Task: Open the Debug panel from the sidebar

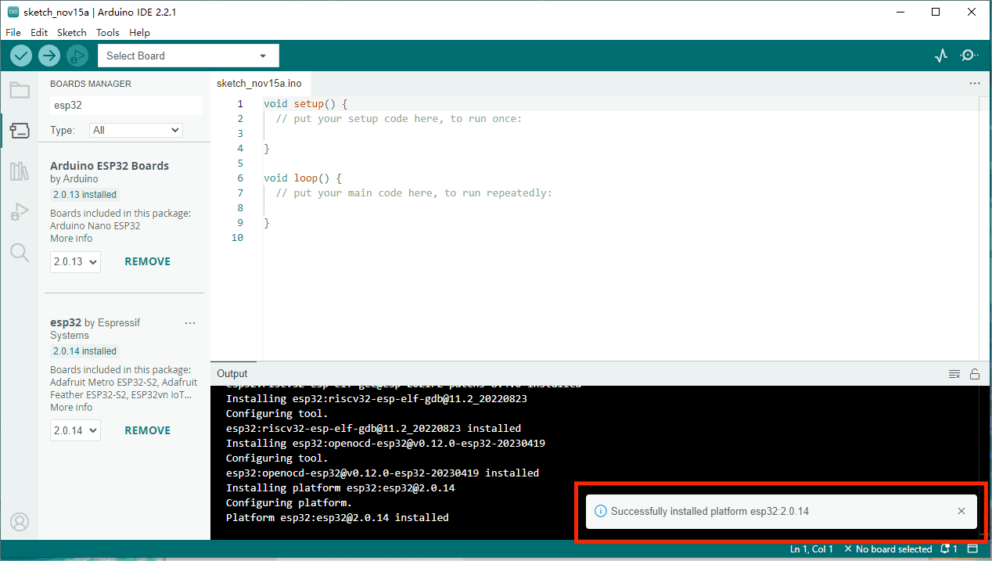Action: (20, 211)
